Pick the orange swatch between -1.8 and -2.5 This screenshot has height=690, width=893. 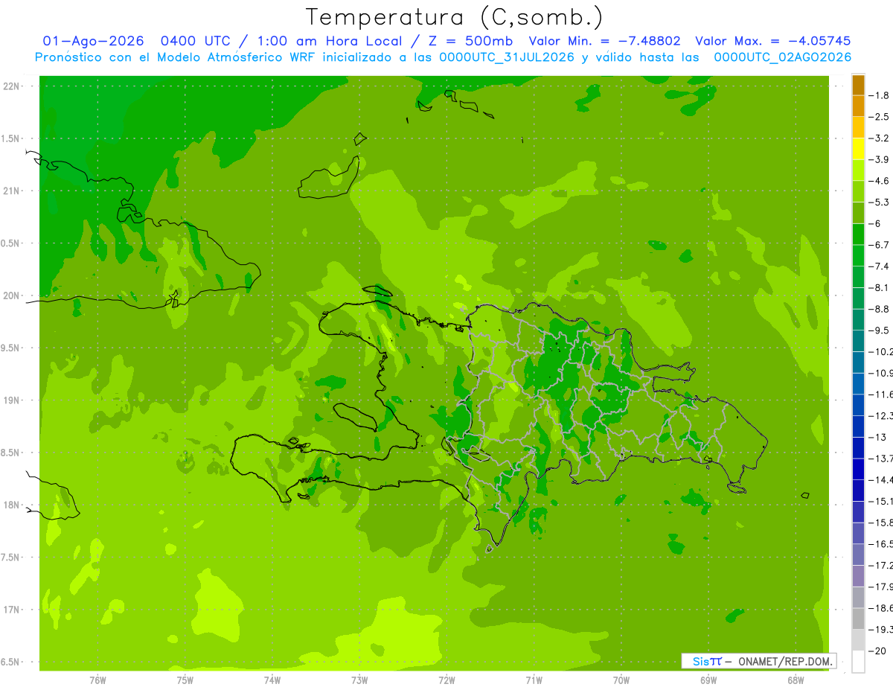(858, 106)
